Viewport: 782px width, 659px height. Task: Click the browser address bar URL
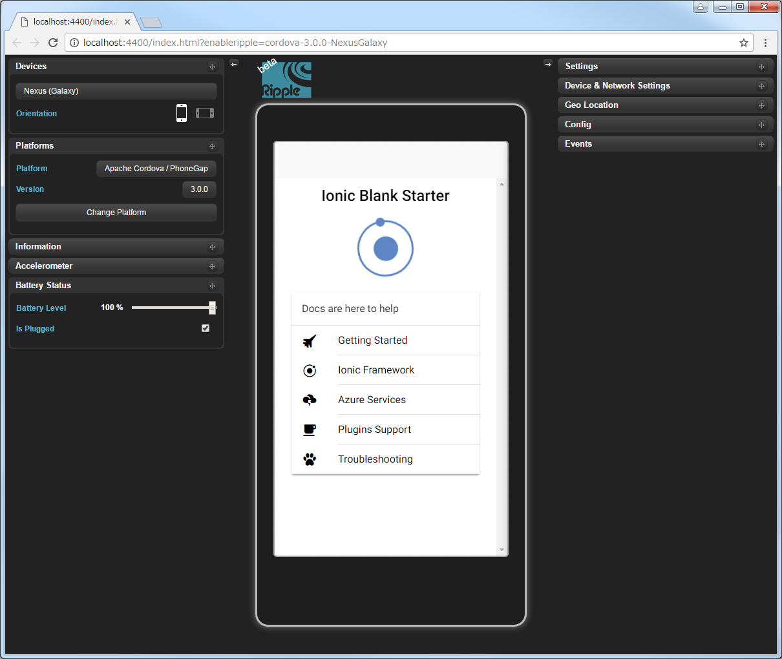pos(235,43)
